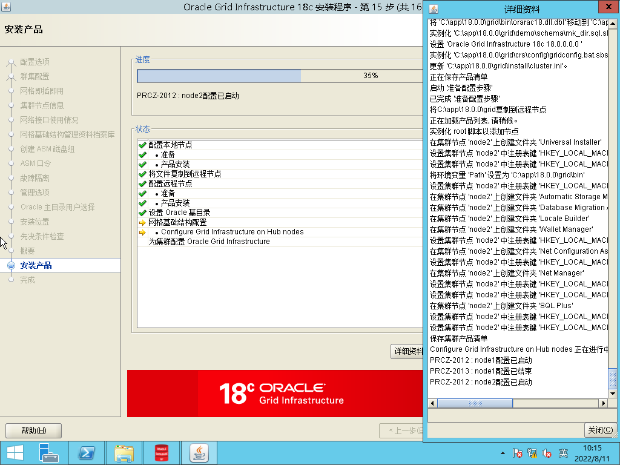Select the 概要 step in the sidebar

(27, 251)
